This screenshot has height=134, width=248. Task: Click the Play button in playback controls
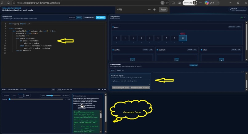21,96
